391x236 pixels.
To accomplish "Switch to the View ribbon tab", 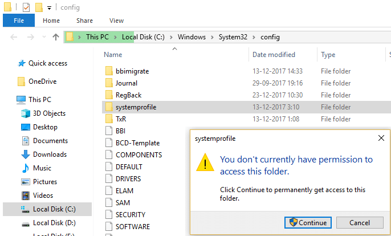I will pos(116,21).
